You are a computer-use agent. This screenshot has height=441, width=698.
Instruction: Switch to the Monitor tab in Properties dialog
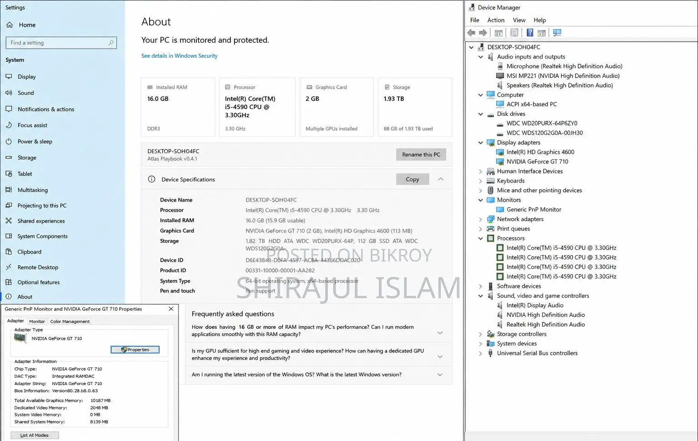pyautogui.click(x=37, y=321)
